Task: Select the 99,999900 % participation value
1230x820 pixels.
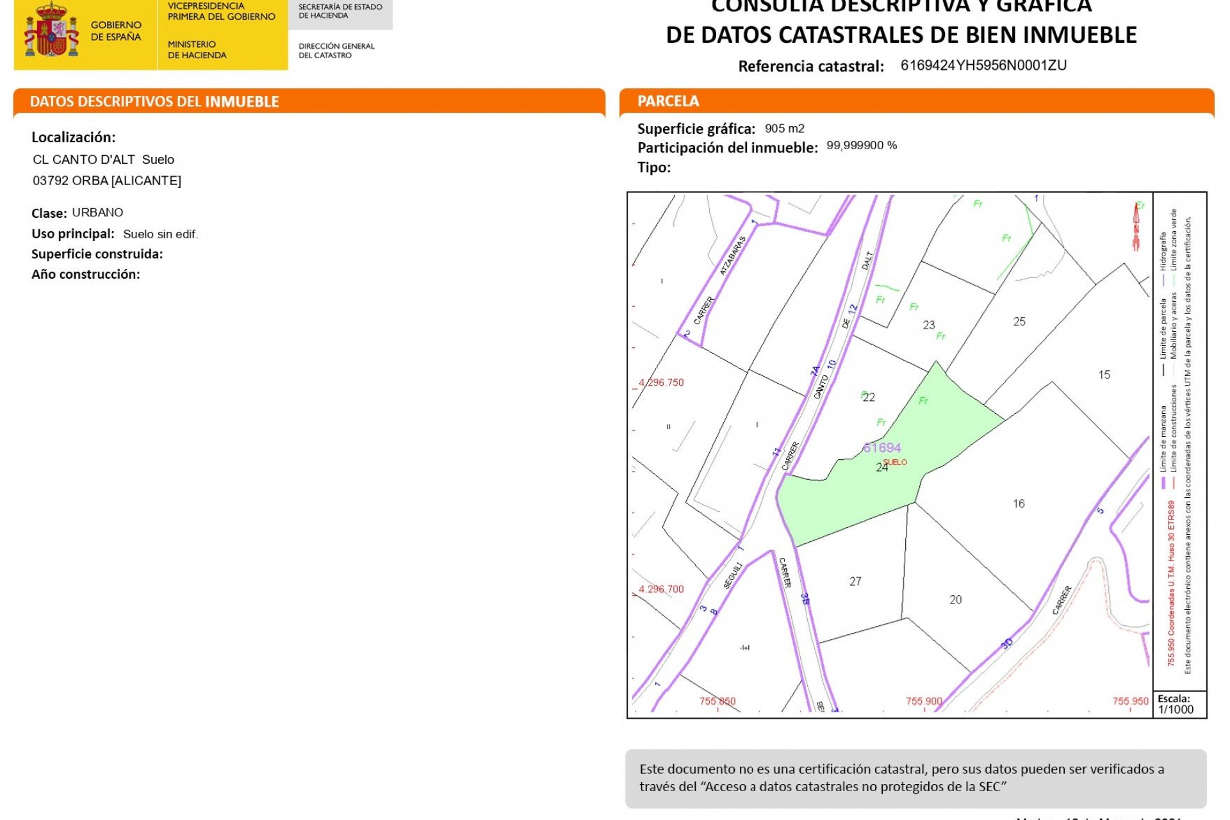Action: tap(862, 145)
